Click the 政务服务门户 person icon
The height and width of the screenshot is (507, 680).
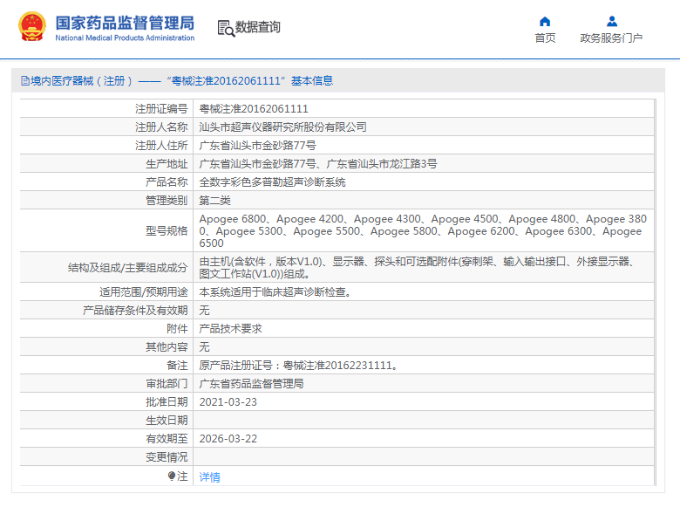[611, 22]
